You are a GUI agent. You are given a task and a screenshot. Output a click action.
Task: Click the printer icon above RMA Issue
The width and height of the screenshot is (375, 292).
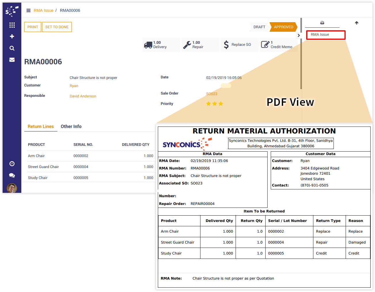point(322,23)
